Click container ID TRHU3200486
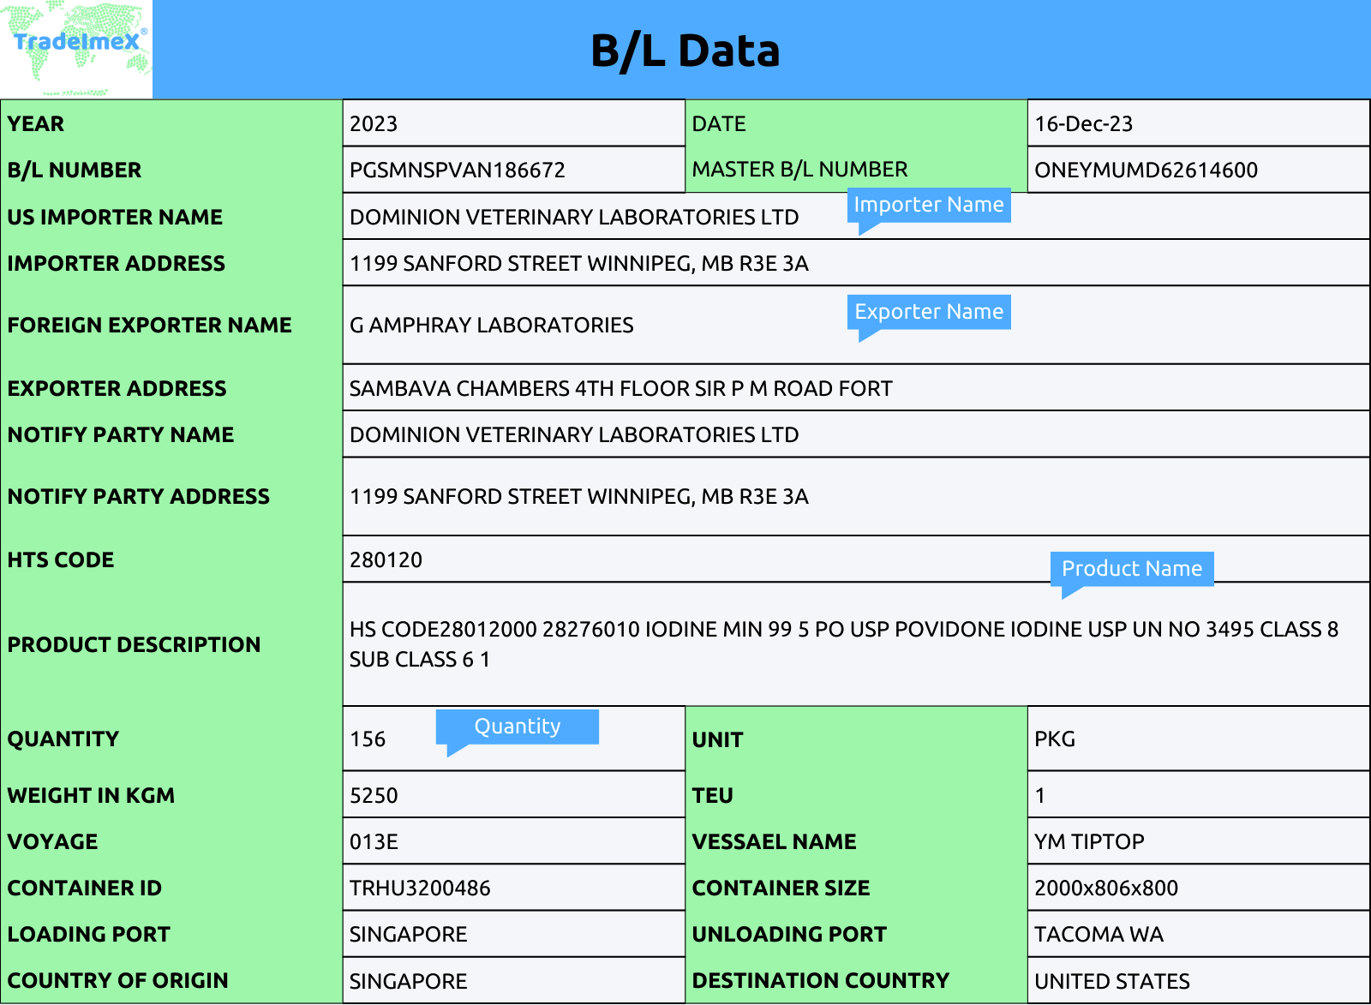Viewport: 1371px width, 1005px height. click(x=420, y=888)
